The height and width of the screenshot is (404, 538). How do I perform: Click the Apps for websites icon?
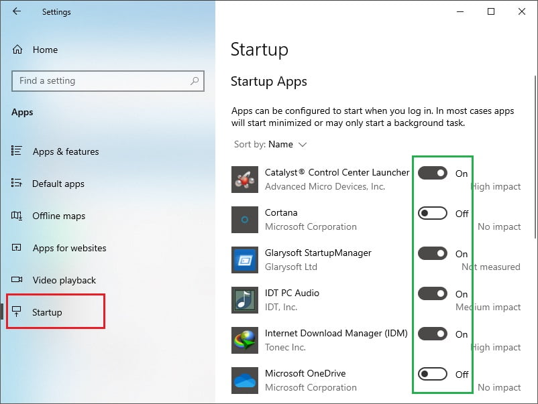17,247
